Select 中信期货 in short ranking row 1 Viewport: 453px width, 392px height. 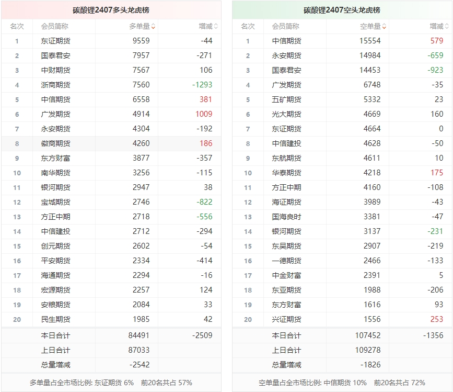(x=286, y=41)
